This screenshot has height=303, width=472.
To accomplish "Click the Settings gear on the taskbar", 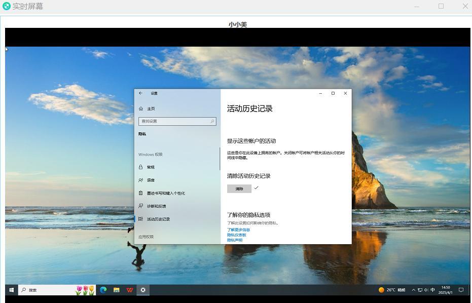I will pos(143,290).
